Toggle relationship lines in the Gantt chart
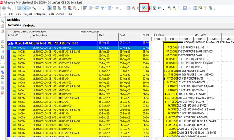The height and width of the screenshot is (140, 234). [x=34, y=8]
